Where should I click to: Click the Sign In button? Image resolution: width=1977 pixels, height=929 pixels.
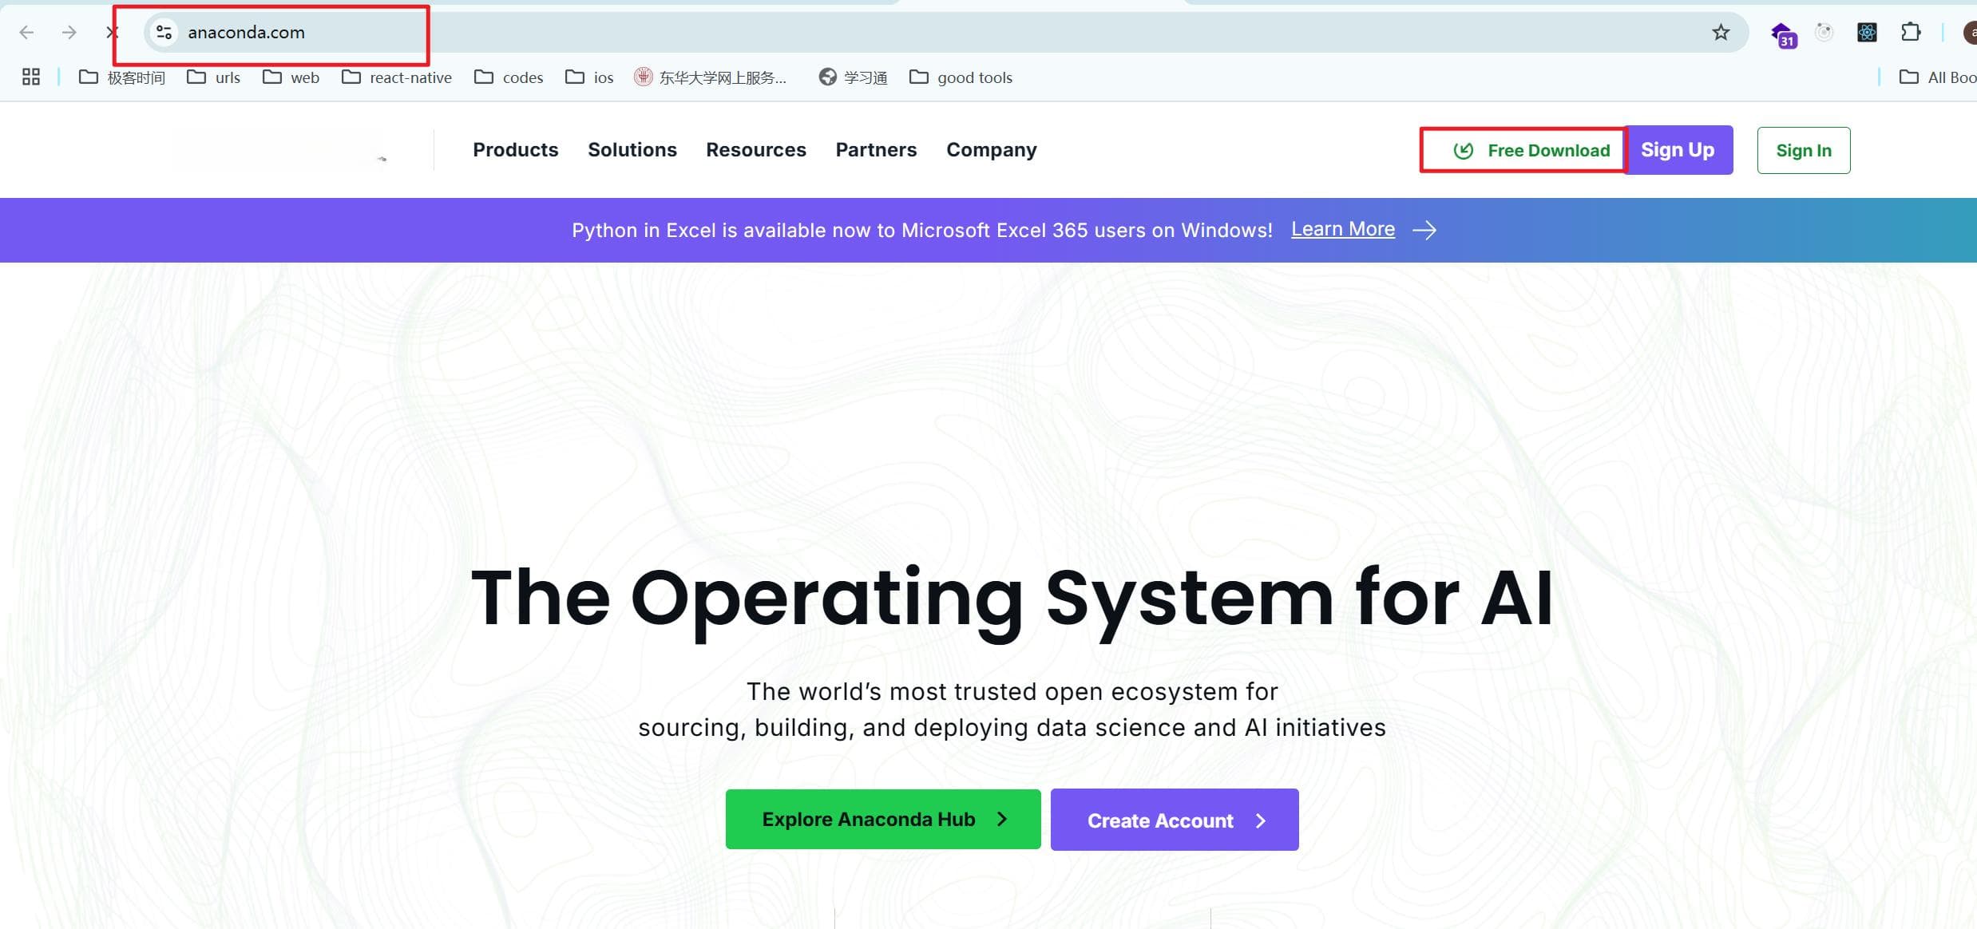[x=1804, y=150]
